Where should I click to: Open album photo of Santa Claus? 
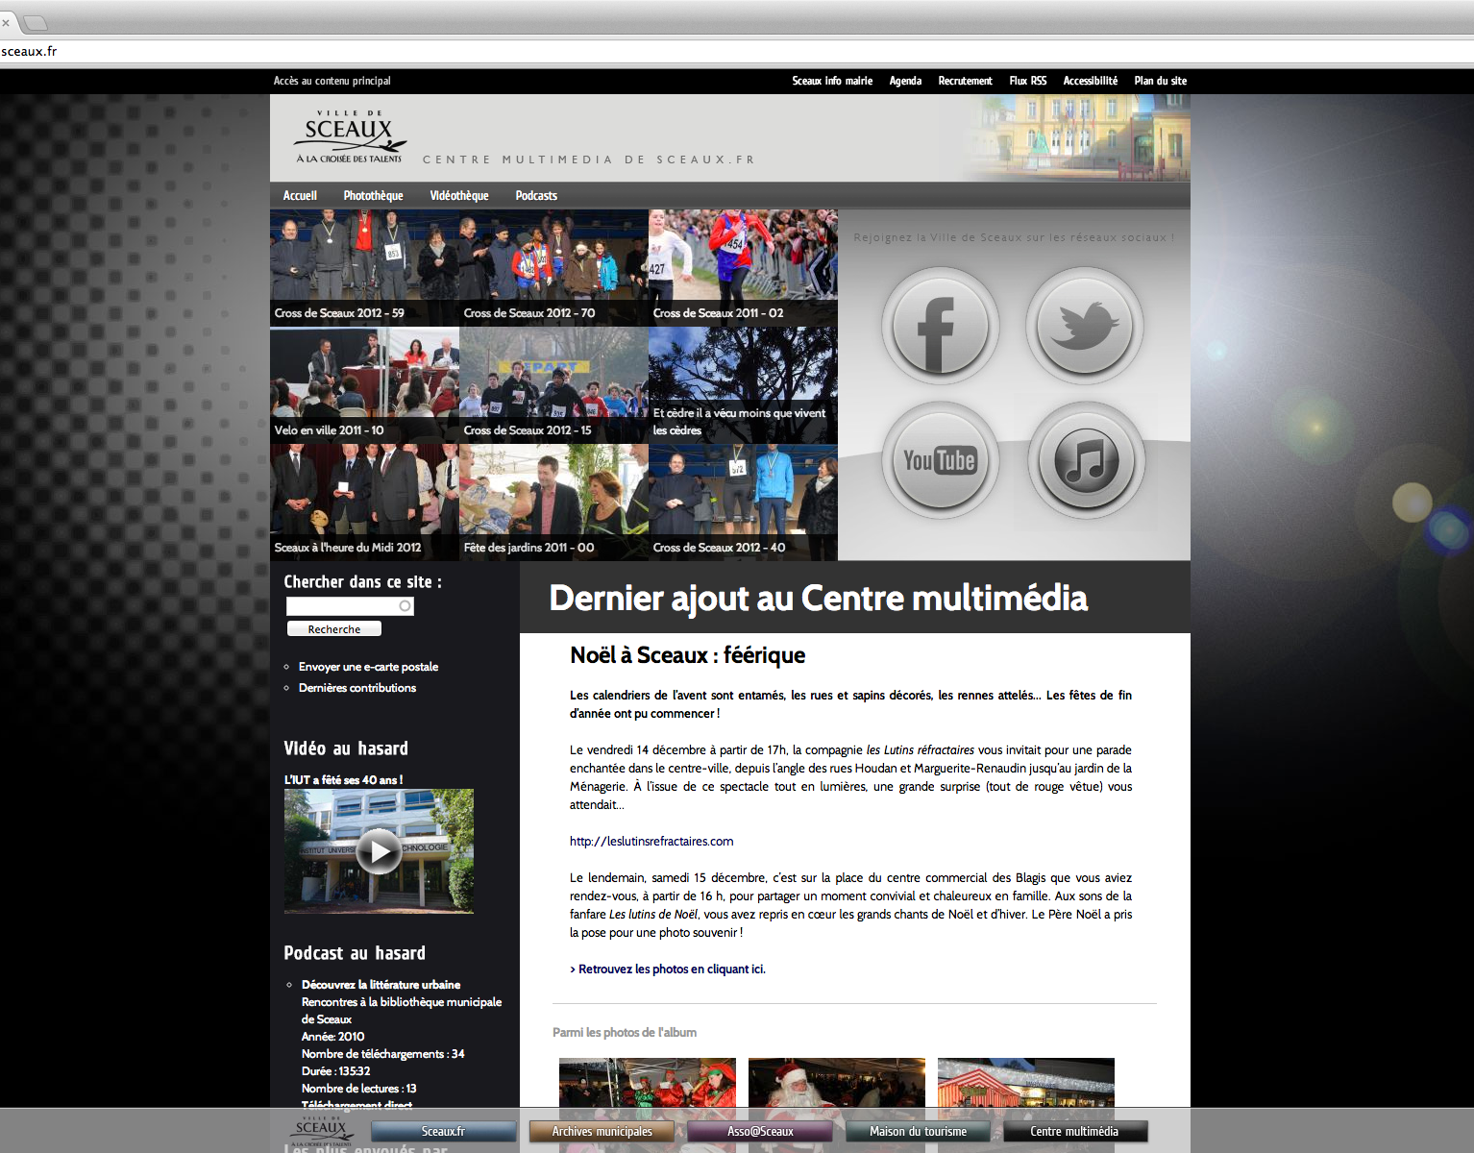837,1082
